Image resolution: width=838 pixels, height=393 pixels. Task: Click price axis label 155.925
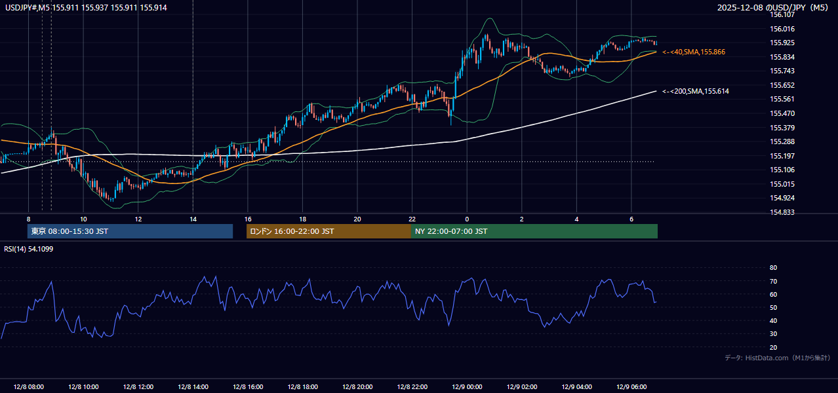pos(782,43)
